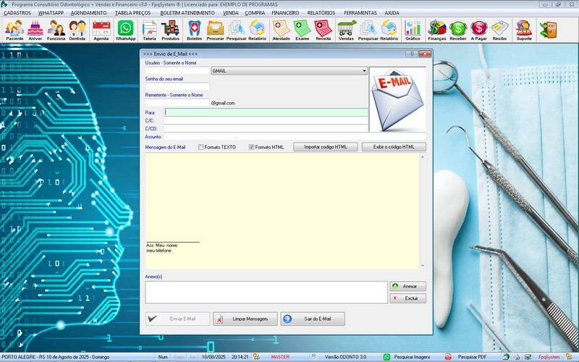The image size is (579, 362).
Task: Click the Receita toolbar icon
Action: click(x=324, y=30)
